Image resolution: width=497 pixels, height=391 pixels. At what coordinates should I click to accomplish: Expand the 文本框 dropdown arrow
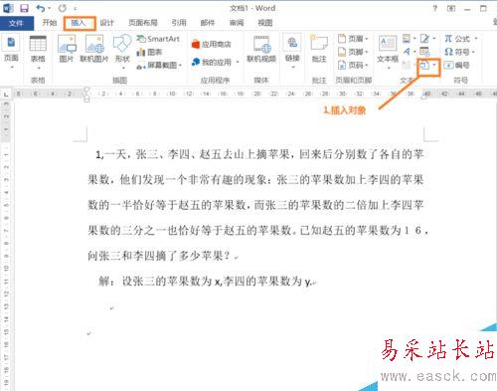click(389, 68)
